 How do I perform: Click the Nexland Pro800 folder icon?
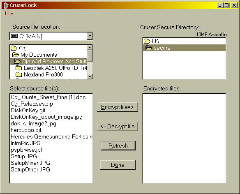tap(18, 74)
